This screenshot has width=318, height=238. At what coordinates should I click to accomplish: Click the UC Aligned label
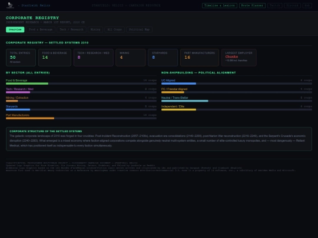point(168,81)
